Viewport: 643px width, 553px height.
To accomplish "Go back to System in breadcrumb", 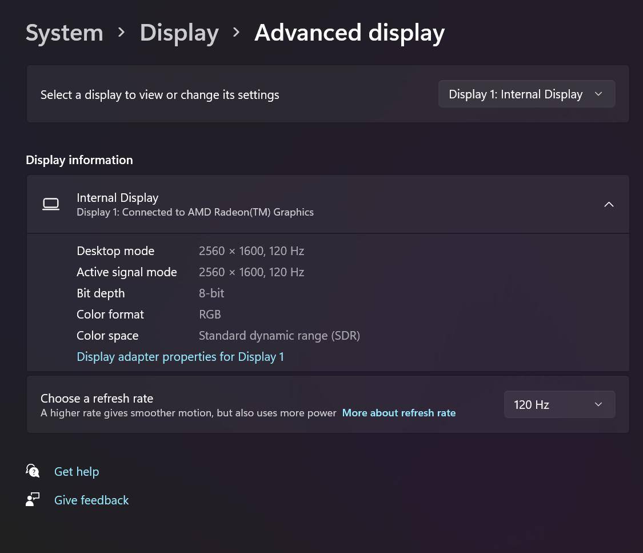I will point(65,33).
